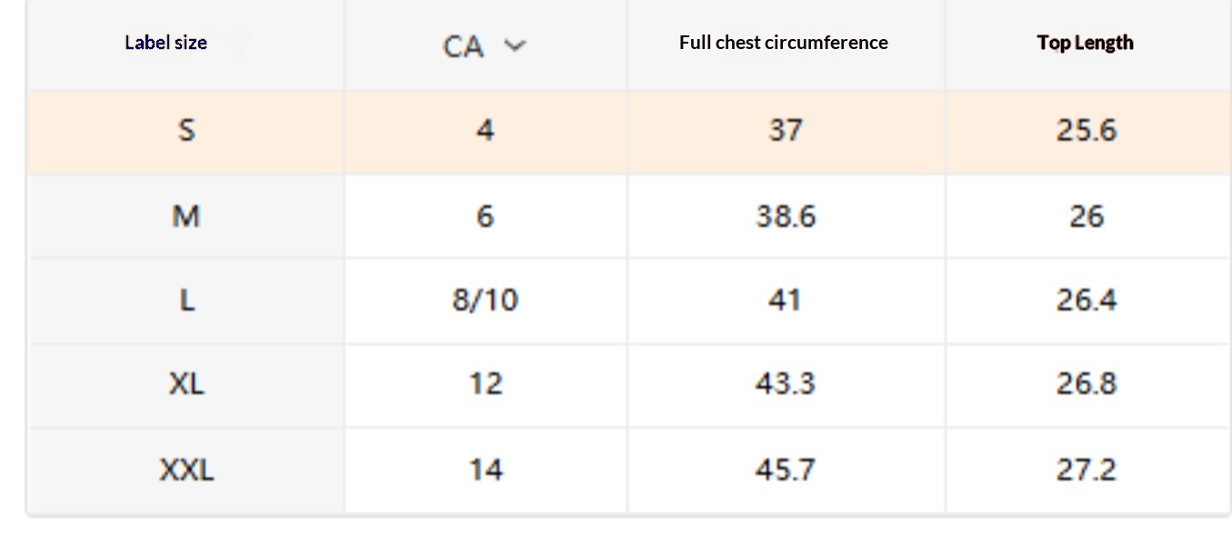Click the CA size 12 cell

485,383
